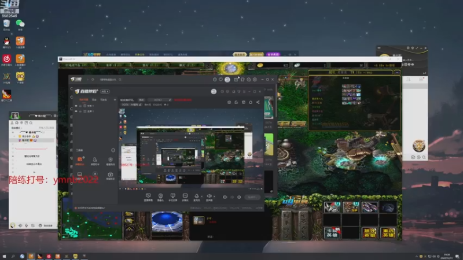Viewport: 463px width, 260px height.
Task: Click the random hero button in game
Action: click(369, 233)
